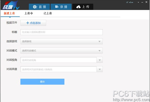Click the 对战英雄 dropdown arrow
This screenshot has height=102, width=150.
pyautogui.click(x=99, y=69)
